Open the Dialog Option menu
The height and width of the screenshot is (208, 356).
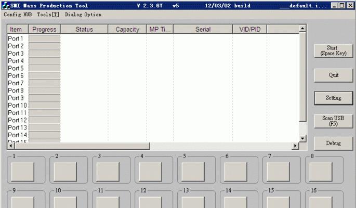(83, 15)
